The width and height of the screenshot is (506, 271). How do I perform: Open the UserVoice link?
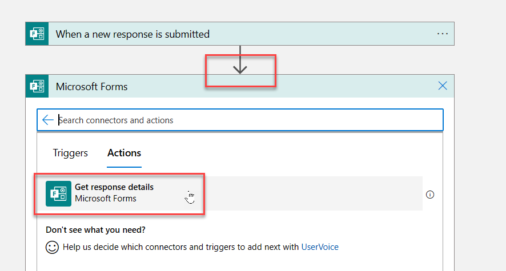[320, 247]
